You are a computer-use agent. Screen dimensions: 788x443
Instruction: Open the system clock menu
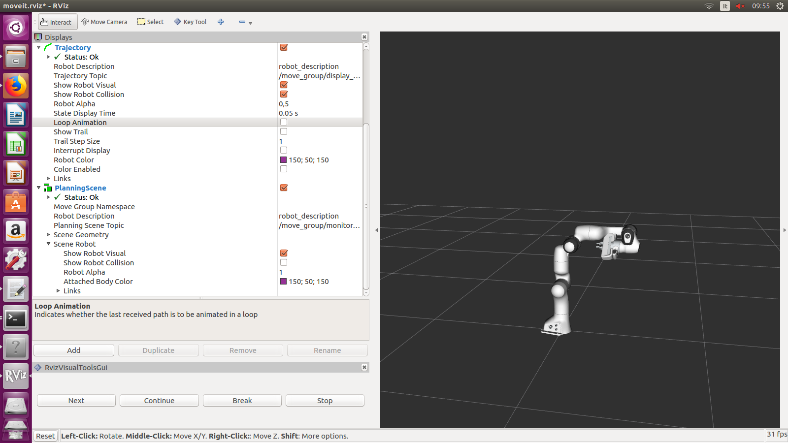point(760,6)
